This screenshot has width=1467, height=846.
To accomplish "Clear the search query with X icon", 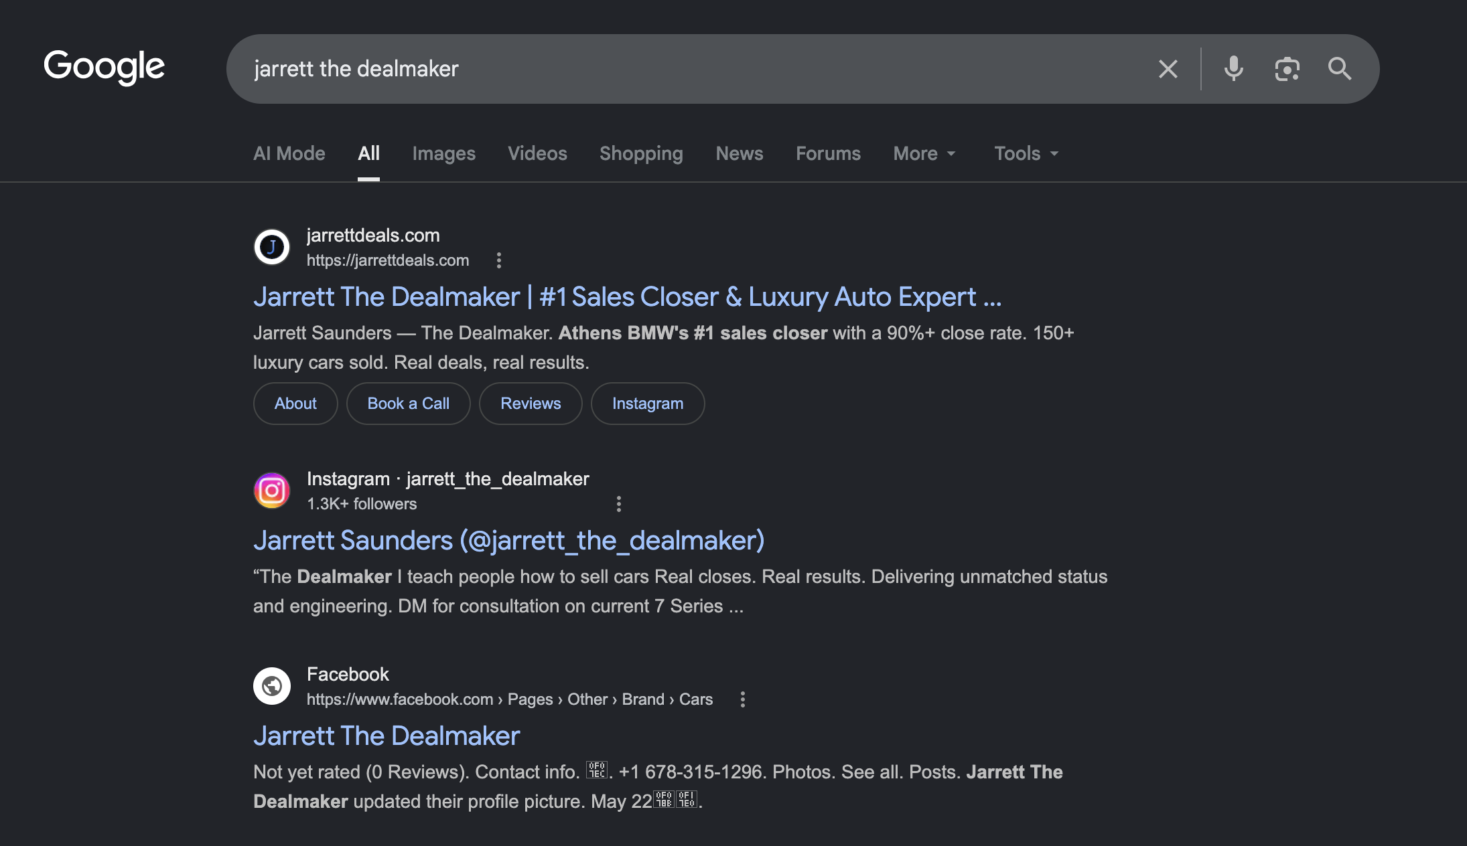I will coord(1168,69).
